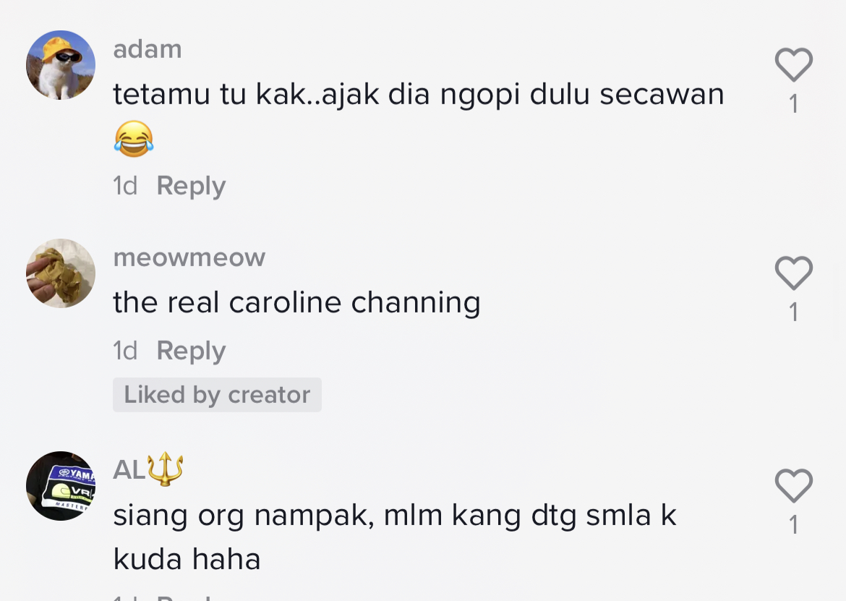846x601 pixels.
Task: Click the laughing emoji in adam's comment
Action: pyautogui.click(x=134, y=139)
